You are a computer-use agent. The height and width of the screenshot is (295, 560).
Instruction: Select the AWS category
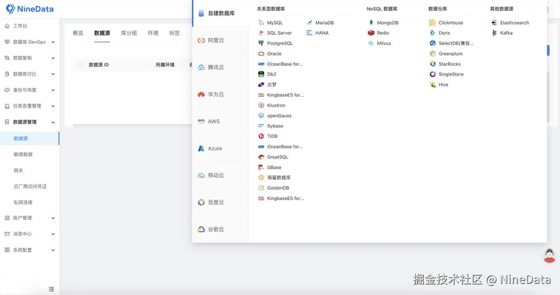[x=220, y=122]
